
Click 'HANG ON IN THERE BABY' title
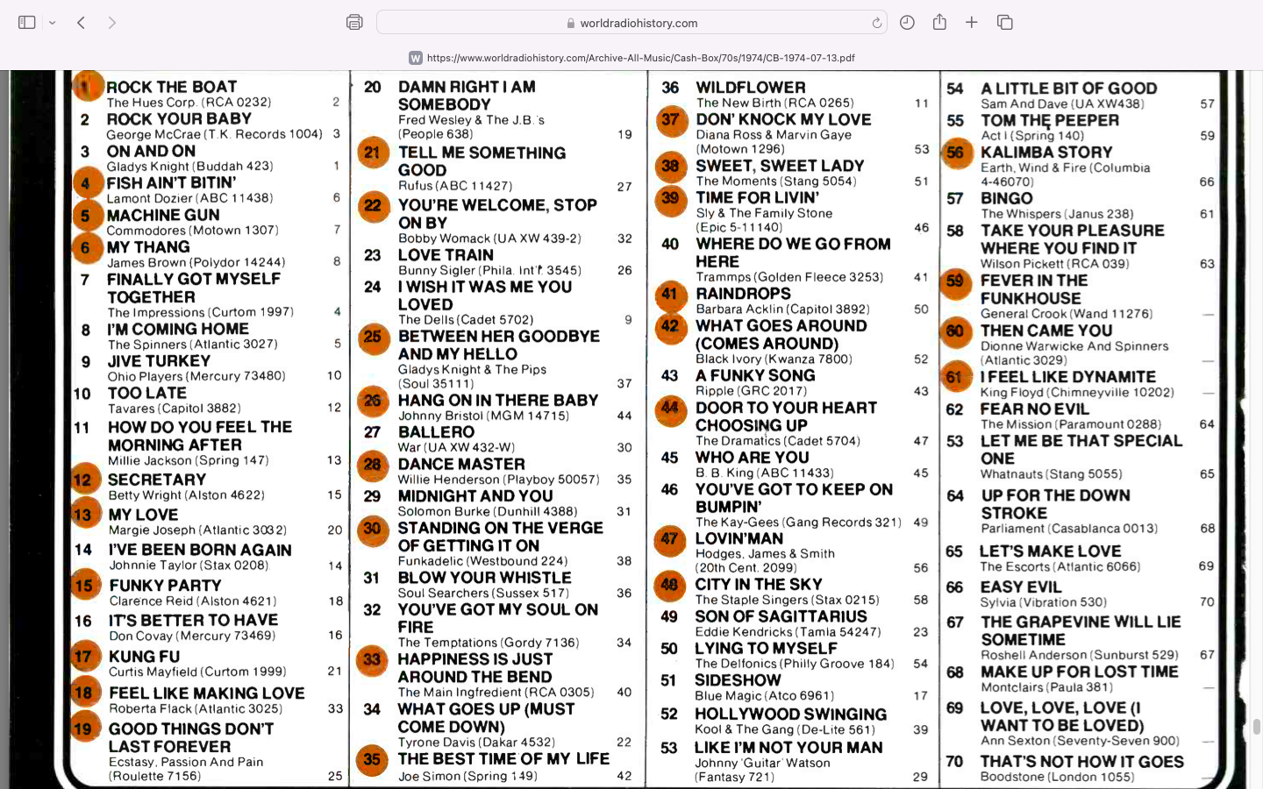[498, 400]
